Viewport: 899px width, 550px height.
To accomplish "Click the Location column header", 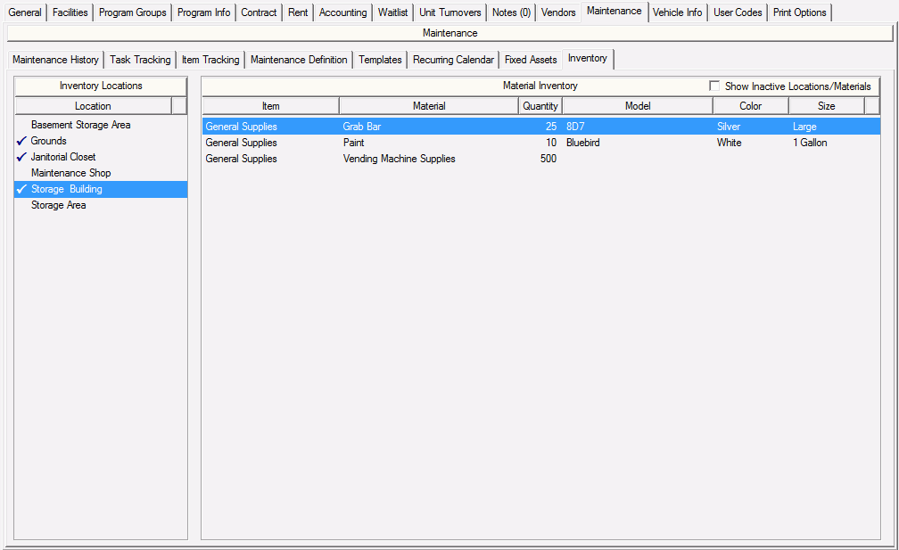I will tap(93, 106).
